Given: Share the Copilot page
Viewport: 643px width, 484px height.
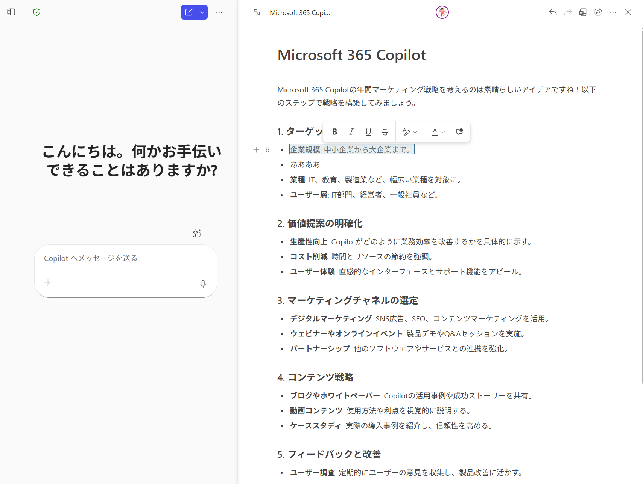Looking at the screenshot, I should point(598,12).
